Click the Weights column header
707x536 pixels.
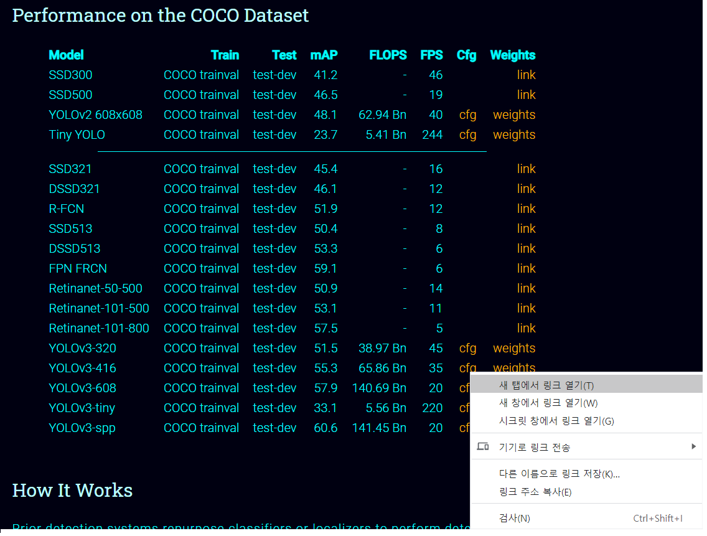[x=513, y=55]
